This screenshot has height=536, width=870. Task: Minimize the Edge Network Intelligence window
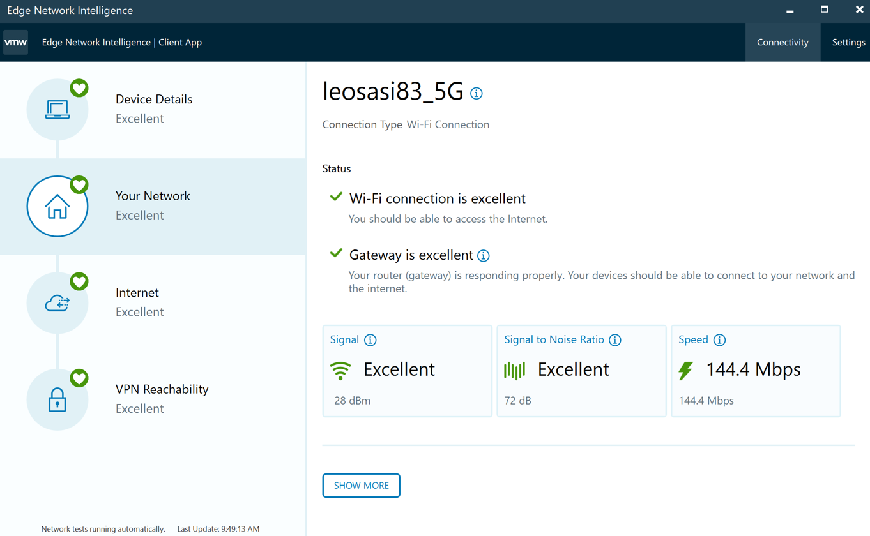tap(790, 10)
